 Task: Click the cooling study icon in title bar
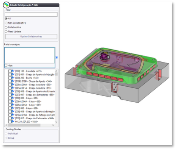[x=6, y=5]
